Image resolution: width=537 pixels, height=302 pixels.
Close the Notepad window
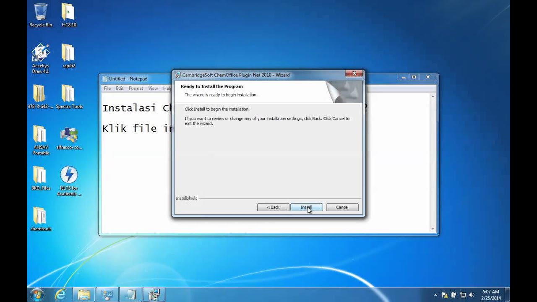(x=428, y=77)
